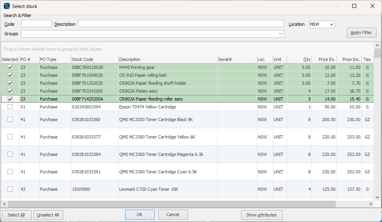The image size is (382, 222).
Task: Uncheck the M445 Printing gear row
Action: 10,67
